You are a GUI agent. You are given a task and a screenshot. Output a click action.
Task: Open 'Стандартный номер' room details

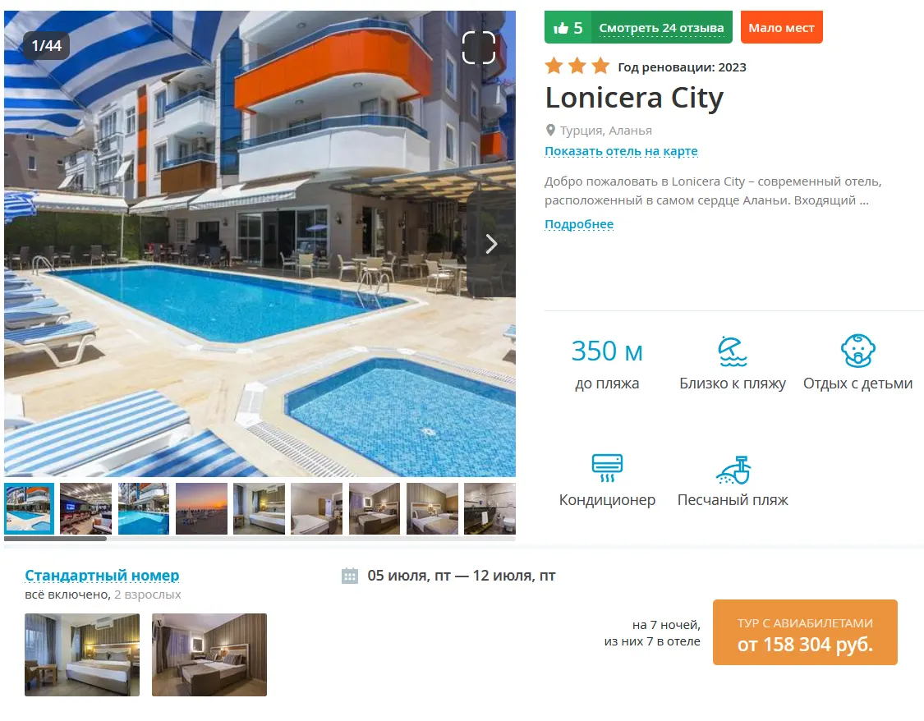pos(102,575)
